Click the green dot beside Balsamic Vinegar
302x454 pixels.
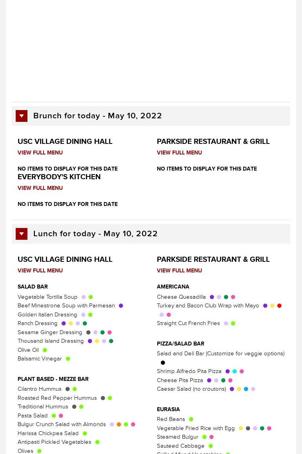coord(68,359)
